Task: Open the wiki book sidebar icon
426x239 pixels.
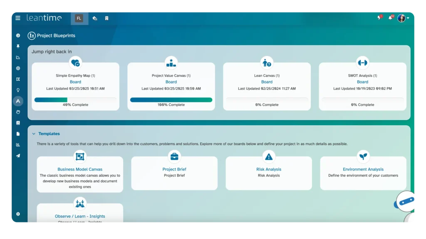Action: click(18, 123)
